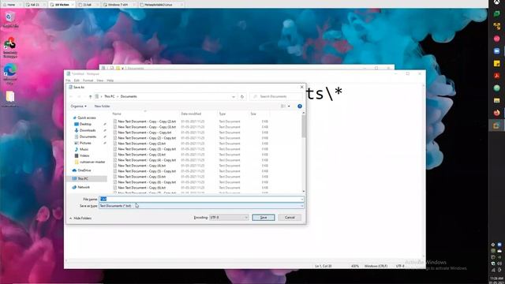The image size is (505, 284).
Task: Select Pictures in navigation pane
Action: pos(85,143)
